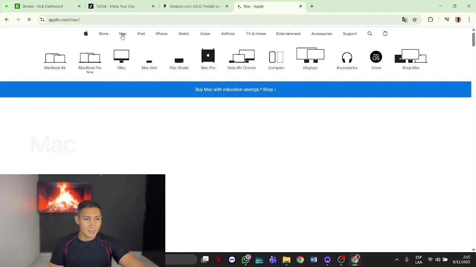The width and height of the screenshot is (476, 267).
Task: Close the TikTok tab
Action: [x=153, y=6]
